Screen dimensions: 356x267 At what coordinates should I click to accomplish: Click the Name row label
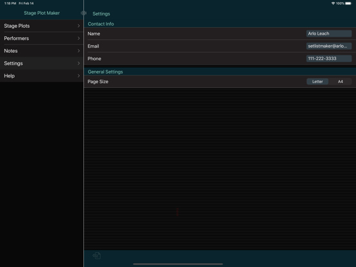click(94, 34)
